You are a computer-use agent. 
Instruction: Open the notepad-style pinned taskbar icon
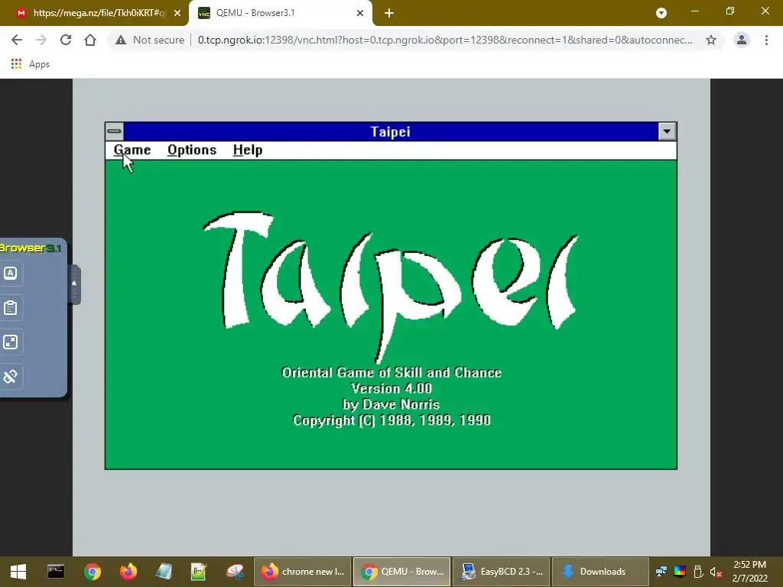[164, 572]
